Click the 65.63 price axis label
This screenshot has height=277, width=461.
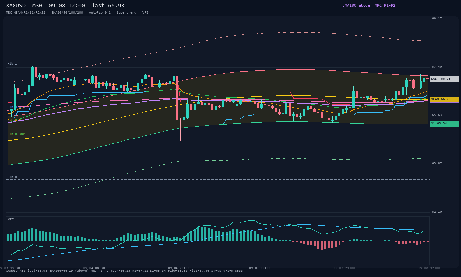click(x=437, y=115)
